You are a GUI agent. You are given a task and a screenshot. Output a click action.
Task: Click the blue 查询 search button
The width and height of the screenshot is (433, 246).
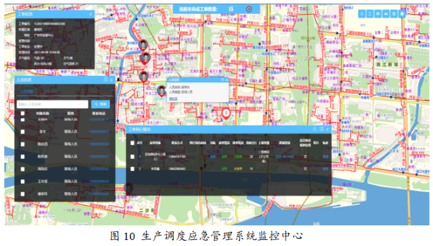tap(101, 104)
